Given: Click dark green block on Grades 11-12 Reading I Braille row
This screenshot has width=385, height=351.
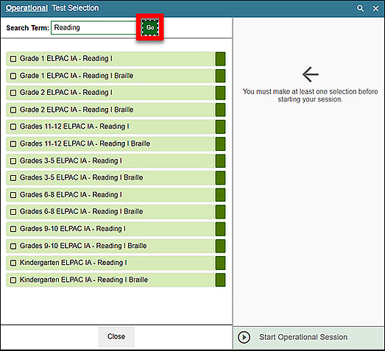Looking at the screenshot, I should point(220,143).
